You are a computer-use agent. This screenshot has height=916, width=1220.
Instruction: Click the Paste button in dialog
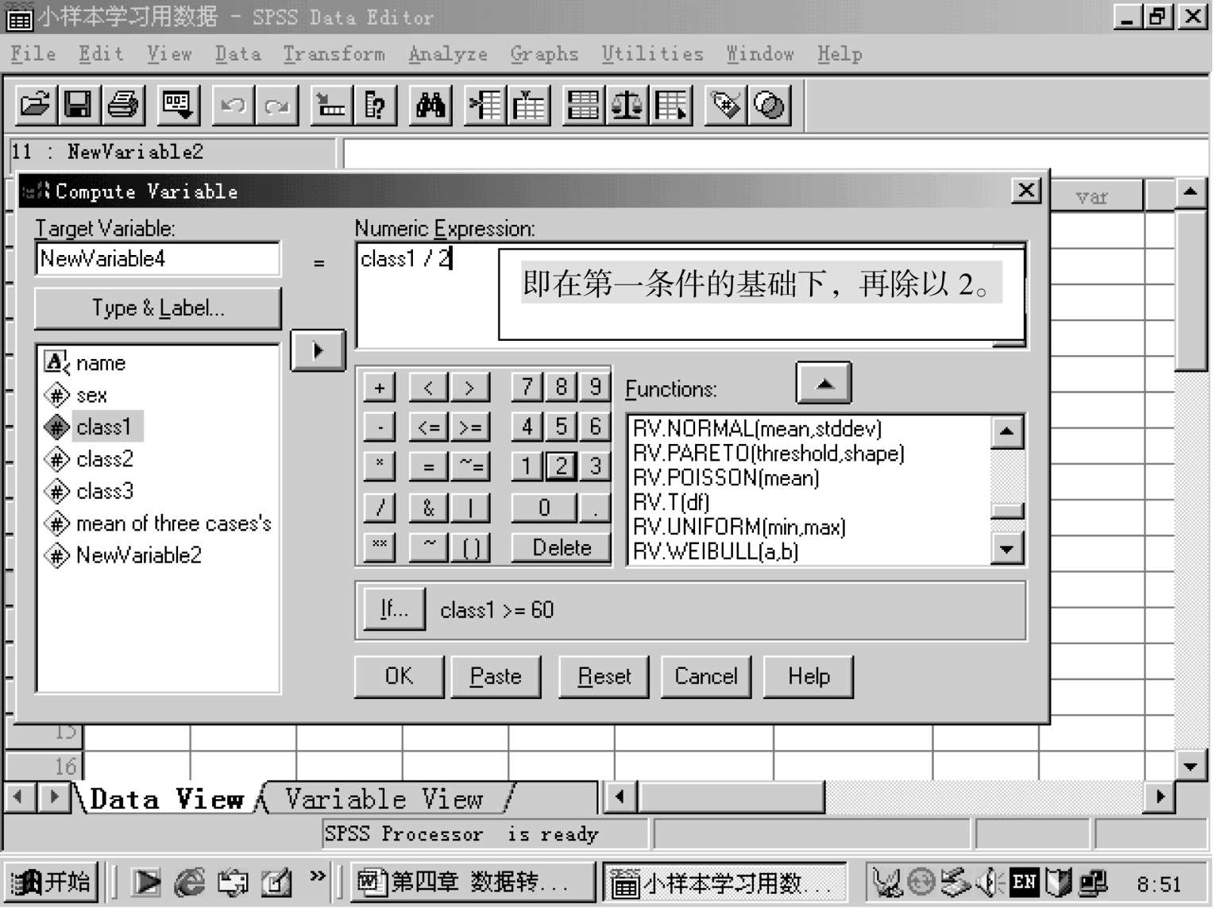[496, 677]
